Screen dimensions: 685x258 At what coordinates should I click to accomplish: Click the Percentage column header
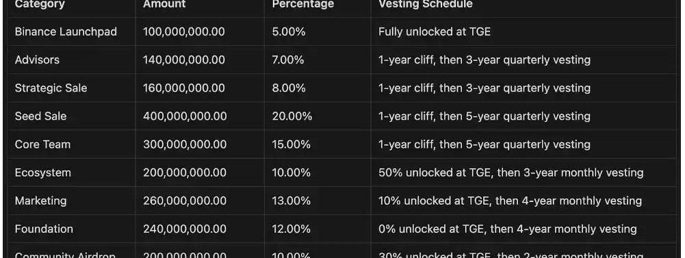click(302, 4)
